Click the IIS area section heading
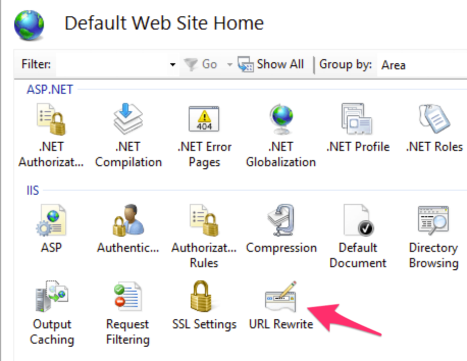 pyautogui.click(x=32, y=191)
